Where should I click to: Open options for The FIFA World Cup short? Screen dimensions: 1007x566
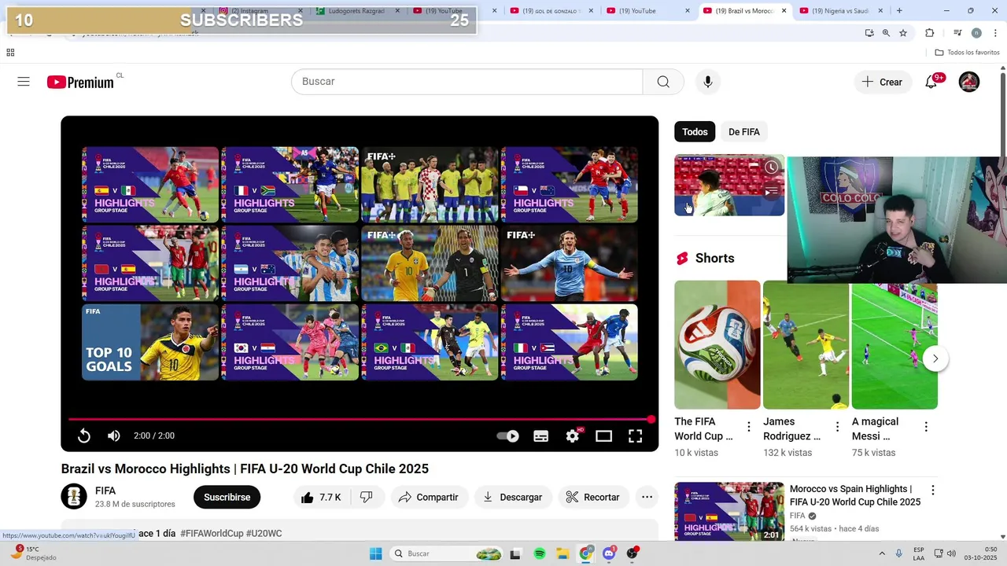point(749,427)
